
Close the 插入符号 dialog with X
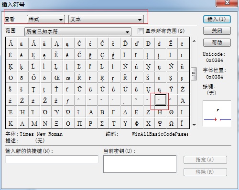point(227,3)
